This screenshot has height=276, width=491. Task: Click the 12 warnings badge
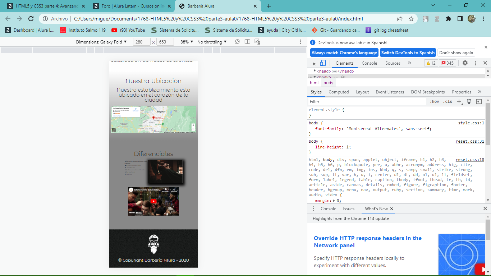pyautogui.click(x=431, y=63)
